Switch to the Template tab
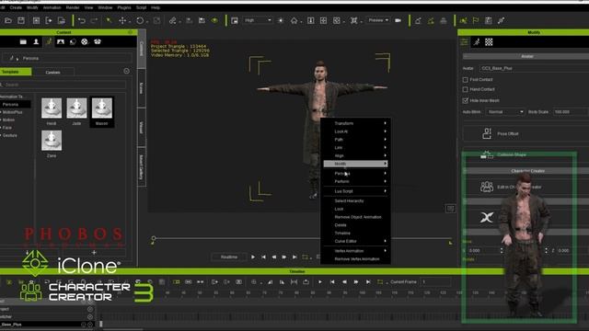Viewport: 589px width, 331px height. [16, 72]
